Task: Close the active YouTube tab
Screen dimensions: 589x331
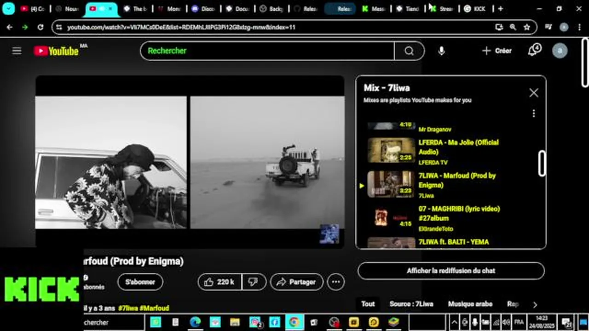Action: [x=110, y=8]
